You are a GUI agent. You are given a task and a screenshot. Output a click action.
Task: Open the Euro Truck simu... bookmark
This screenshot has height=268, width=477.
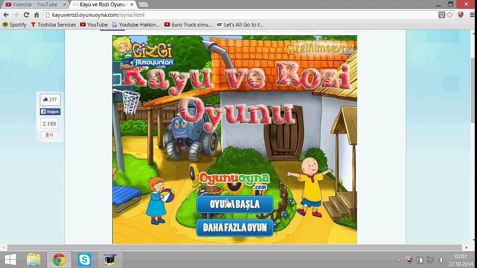point(188,25)
